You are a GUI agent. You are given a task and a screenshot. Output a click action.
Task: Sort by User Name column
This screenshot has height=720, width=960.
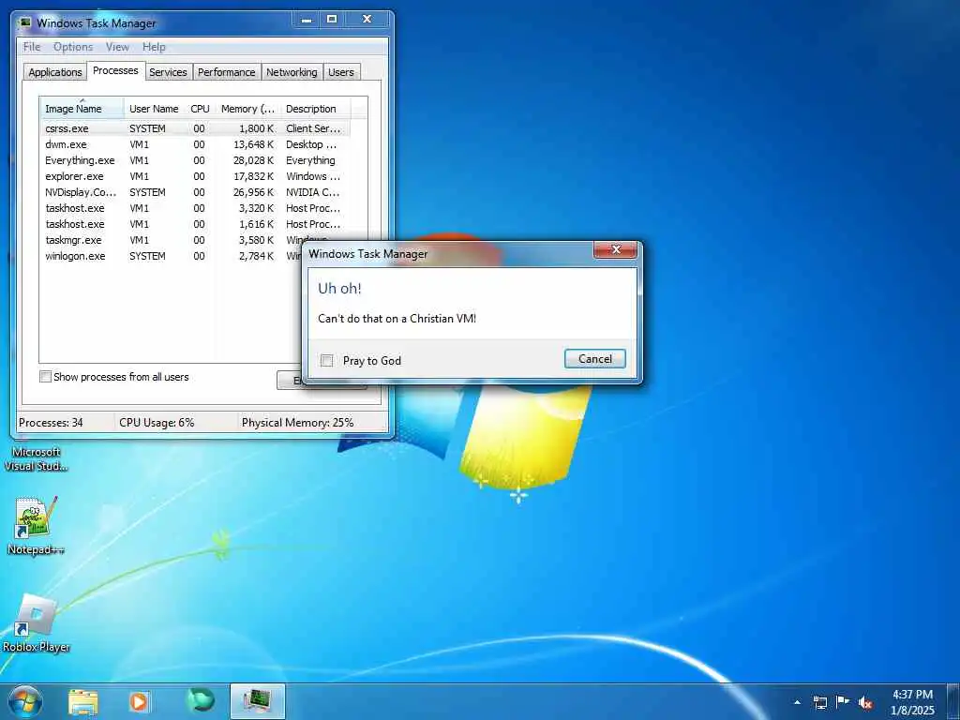154,109
